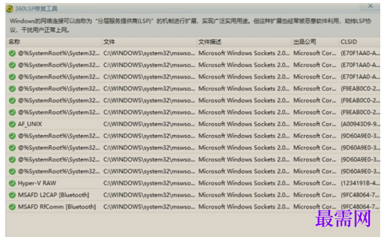
Task: Click file description cell in MSAFD RfComm row
Action: pos(244,207)
